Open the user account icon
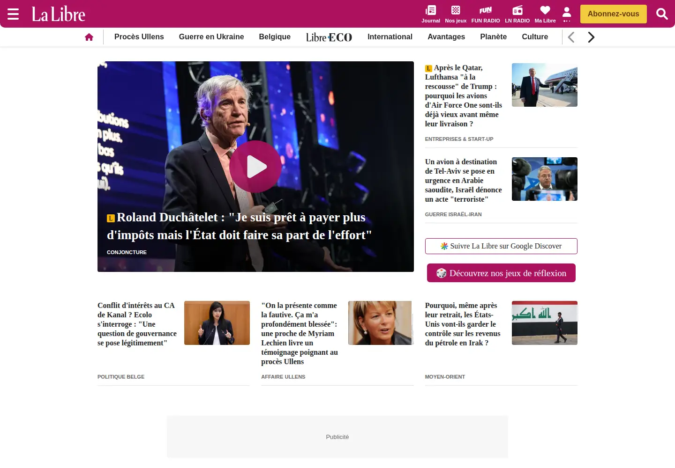 pyautogui.click(x=567, y=14)
